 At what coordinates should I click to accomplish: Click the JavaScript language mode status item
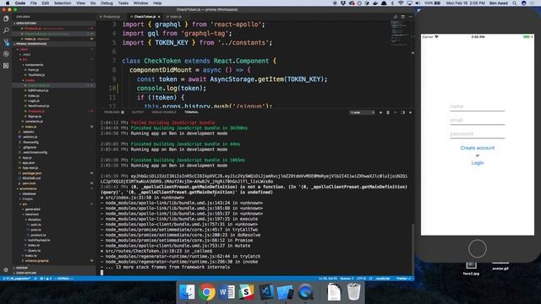tap(383, 279)
